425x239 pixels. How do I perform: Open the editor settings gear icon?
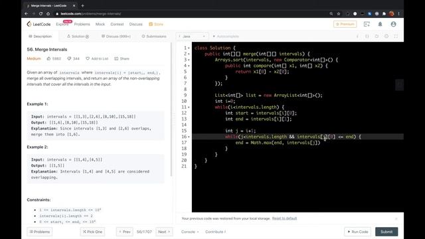[x=386, y=36]
